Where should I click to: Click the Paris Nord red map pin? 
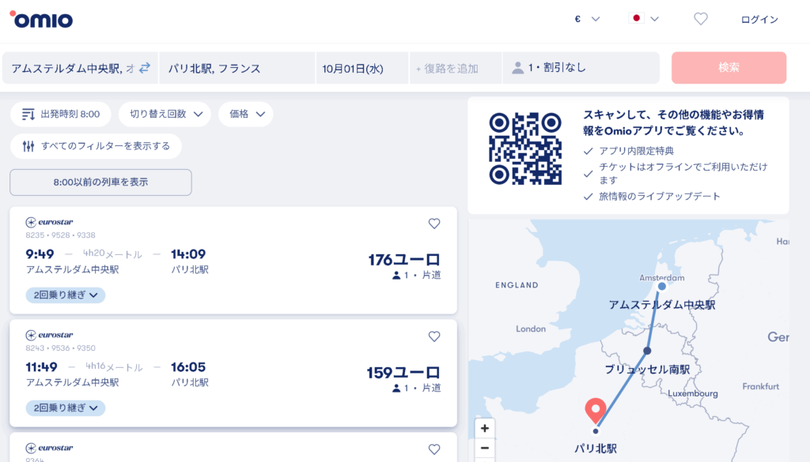tap(595, 411)
